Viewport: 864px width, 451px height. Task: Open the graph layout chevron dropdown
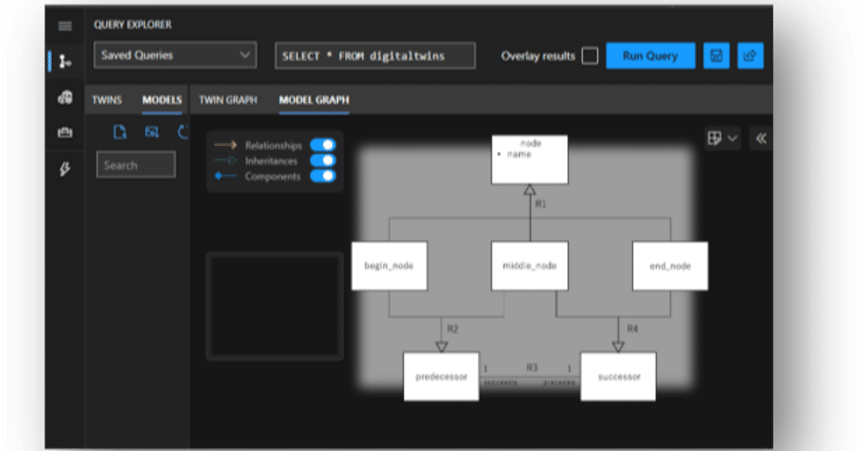(x=733, y=138)
